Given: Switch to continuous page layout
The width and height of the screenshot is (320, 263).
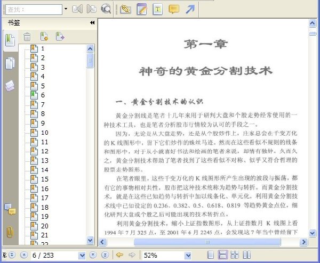Looking at the screenshot, I should click(x=222, y=255).
